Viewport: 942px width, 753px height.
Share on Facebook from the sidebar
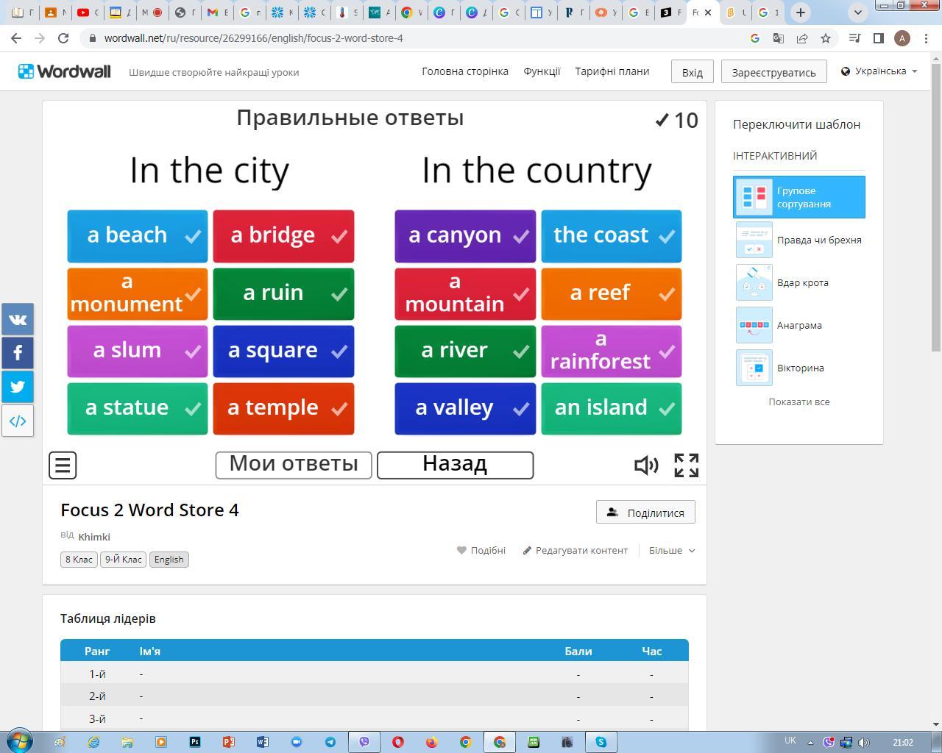(x=18, y=353)
